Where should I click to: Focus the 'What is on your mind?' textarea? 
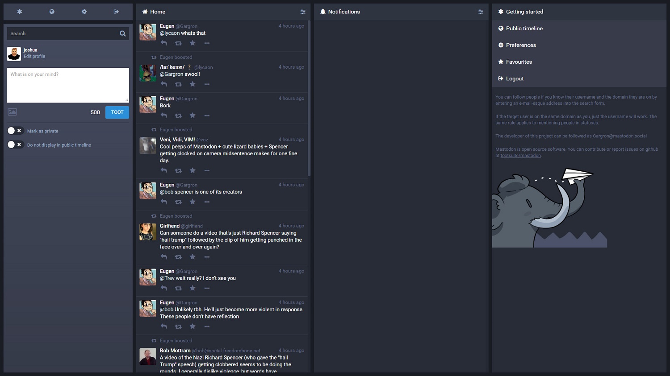68,85
